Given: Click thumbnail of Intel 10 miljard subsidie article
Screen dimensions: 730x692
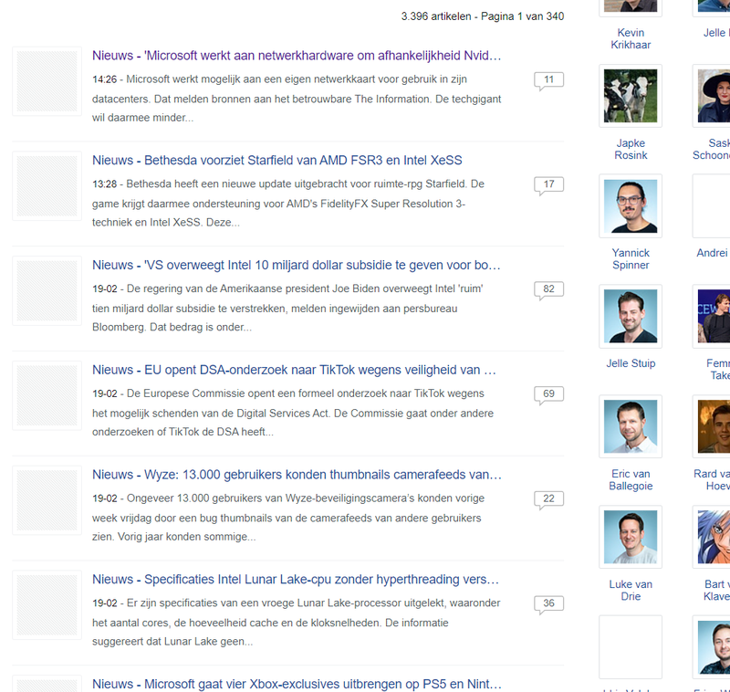Looking at the screenshot, I should point(47,290).
